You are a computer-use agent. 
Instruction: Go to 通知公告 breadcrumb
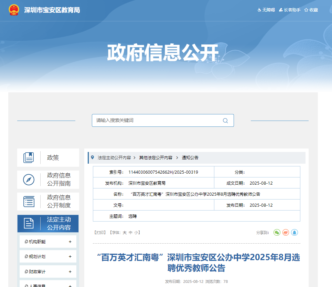(190, 158)
